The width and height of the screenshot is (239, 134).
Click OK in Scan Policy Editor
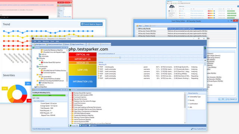point(223,99)
